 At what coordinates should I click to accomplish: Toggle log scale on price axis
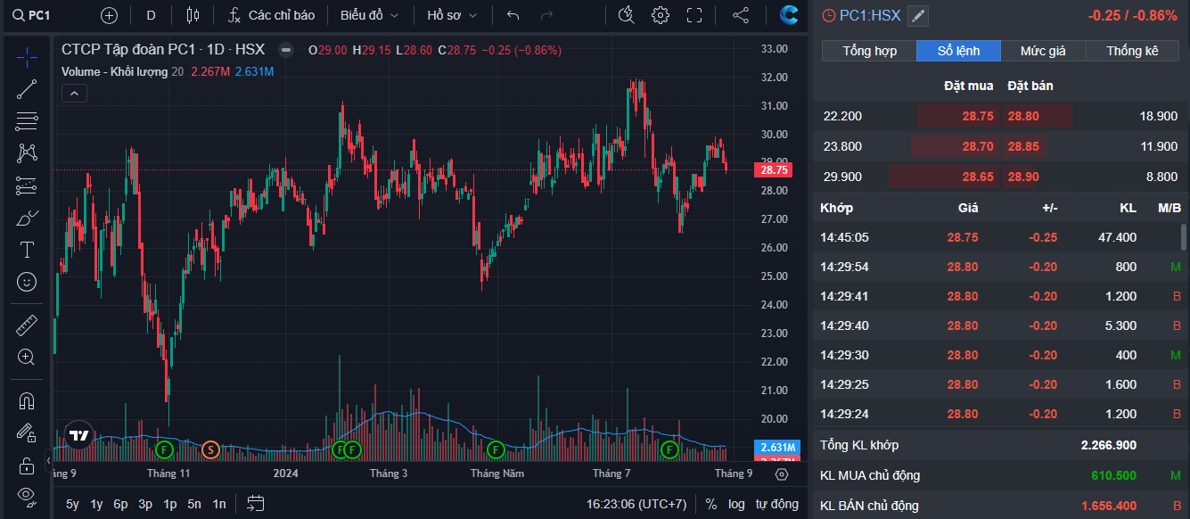pyautogui.click(x=736, y=504)
